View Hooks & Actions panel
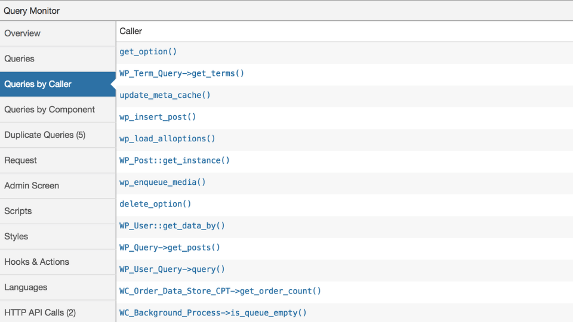Screen dimensions: 573x322 [x=58, y=262]
